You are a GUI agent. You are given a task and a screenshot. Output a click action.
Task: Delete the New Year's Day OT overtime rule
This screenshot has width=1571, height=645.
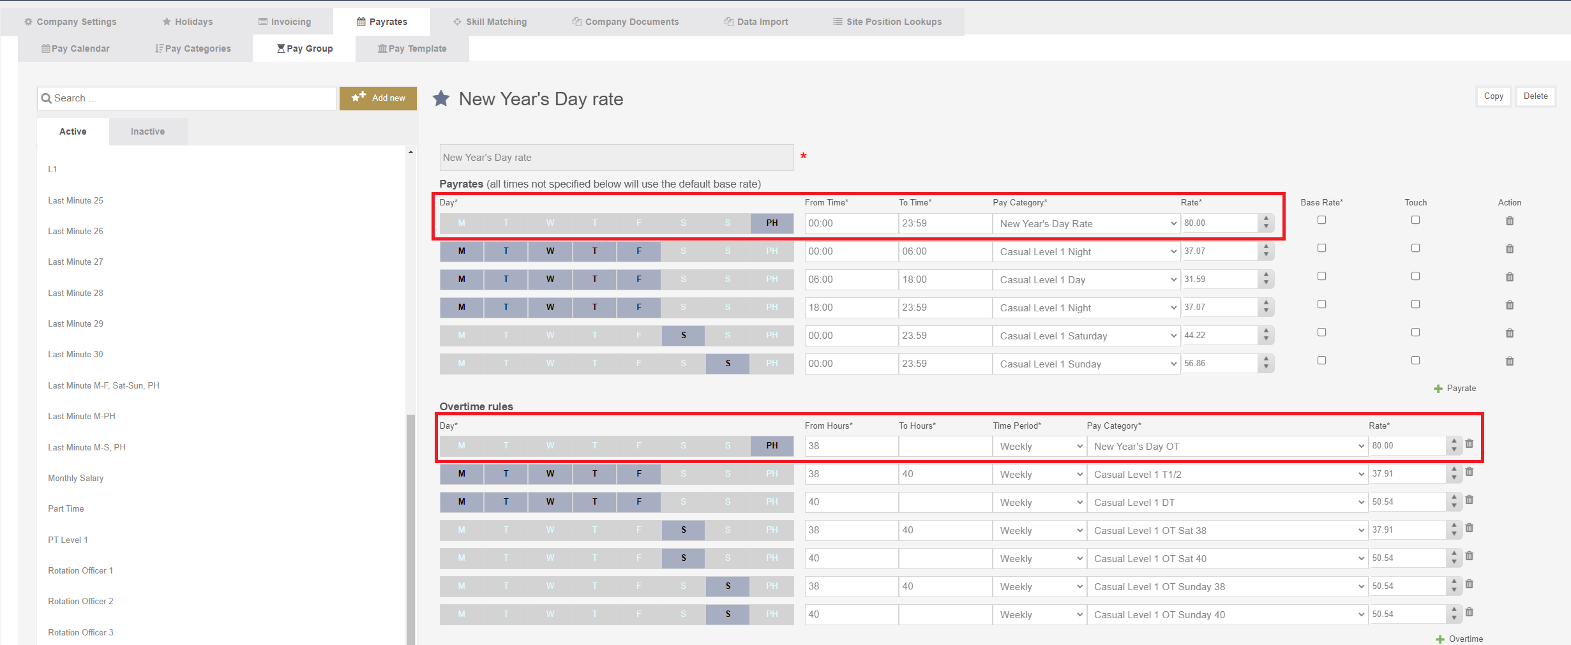[1469, 443]
